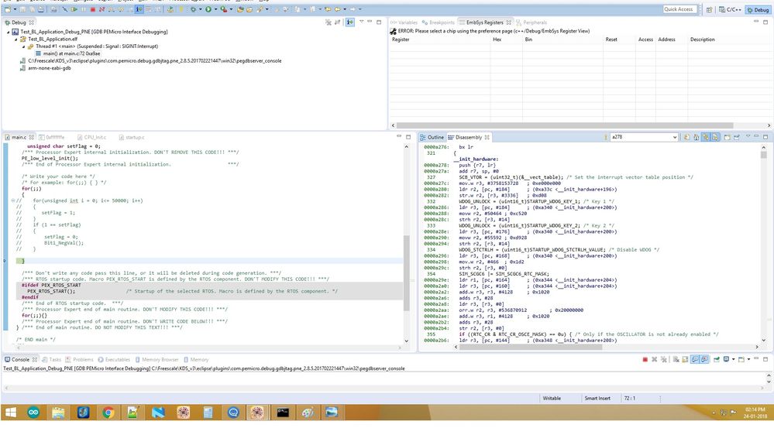Viewport: 774px width, 435px height.
Task: Click the Disassembly horizontal scrollbar thumb
Action: click(531, 347)
